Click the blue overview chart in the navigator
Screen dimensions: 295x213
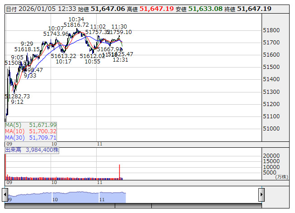click(x=68, y=197)
